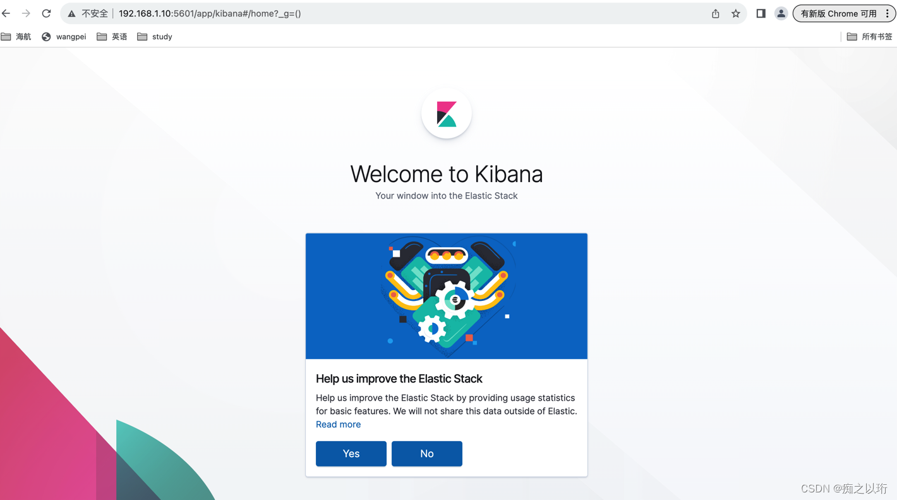Image resolution: width=897 pixels, height=500 pixels.
Task: Click the browser reload icon
Action: click(45, 13)
